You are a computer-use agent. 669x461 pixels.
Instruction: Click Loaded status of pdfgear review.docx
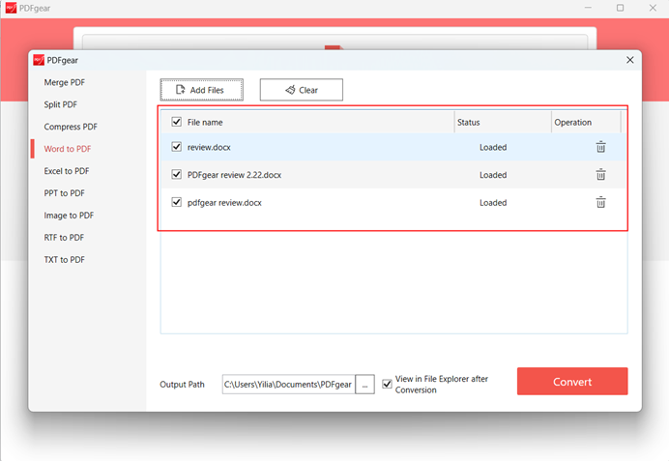point(493,203)
